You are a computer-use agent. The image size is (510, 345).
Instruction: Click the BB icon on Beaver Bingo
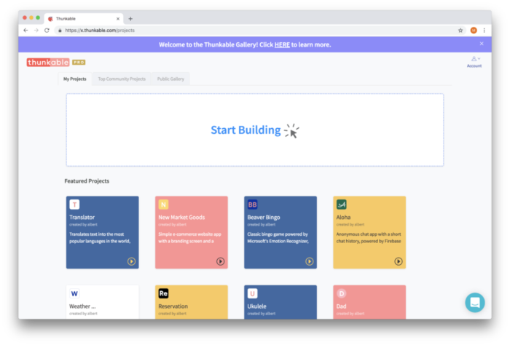(x=252, y=205)
